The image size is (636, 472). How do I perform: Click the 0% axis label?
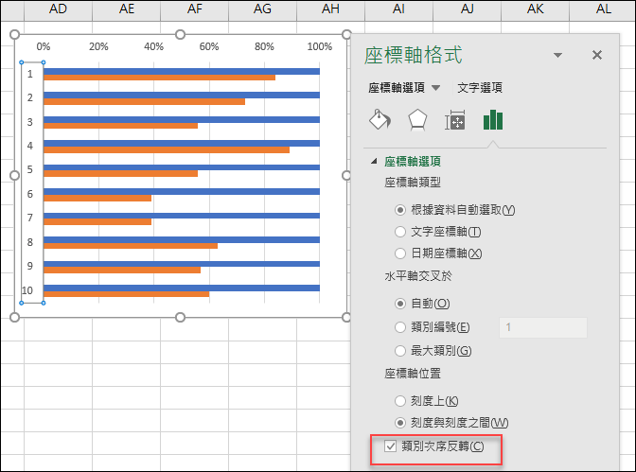coord(44,46)
